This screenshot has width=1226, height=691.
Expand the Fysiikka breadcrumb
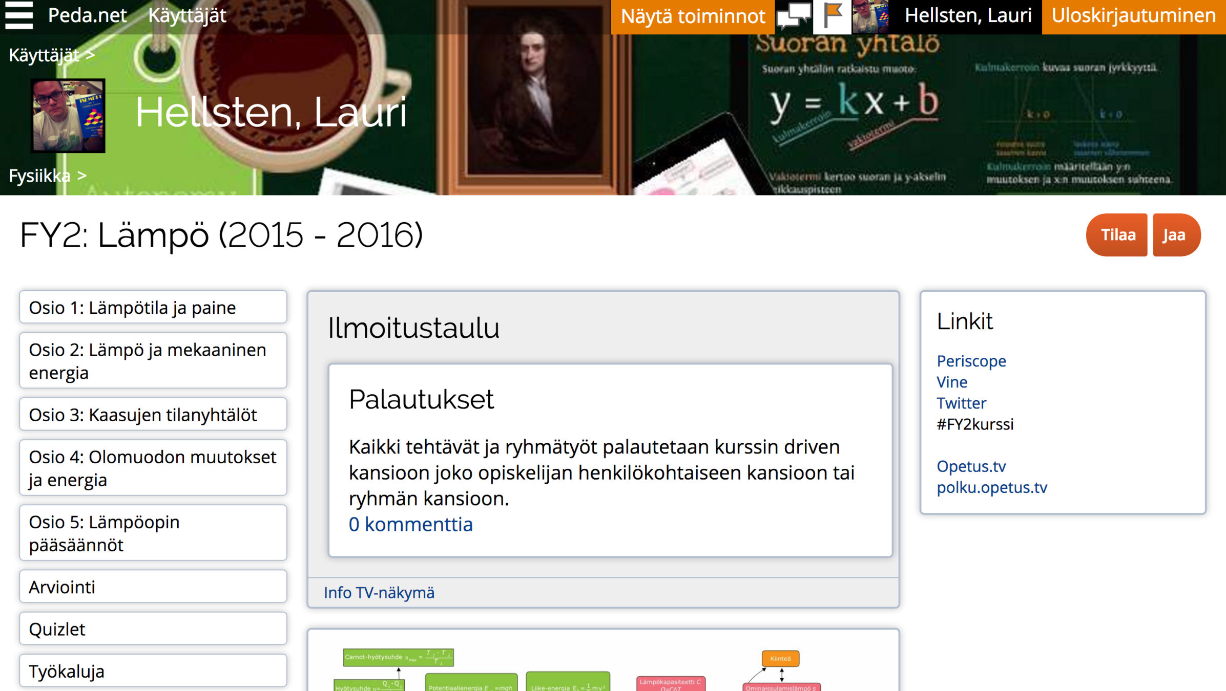click(47, 176)
